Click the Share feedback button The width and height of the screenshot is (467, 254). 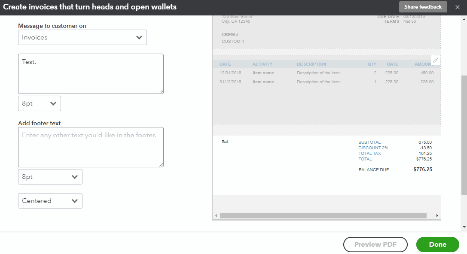point(422,6)
